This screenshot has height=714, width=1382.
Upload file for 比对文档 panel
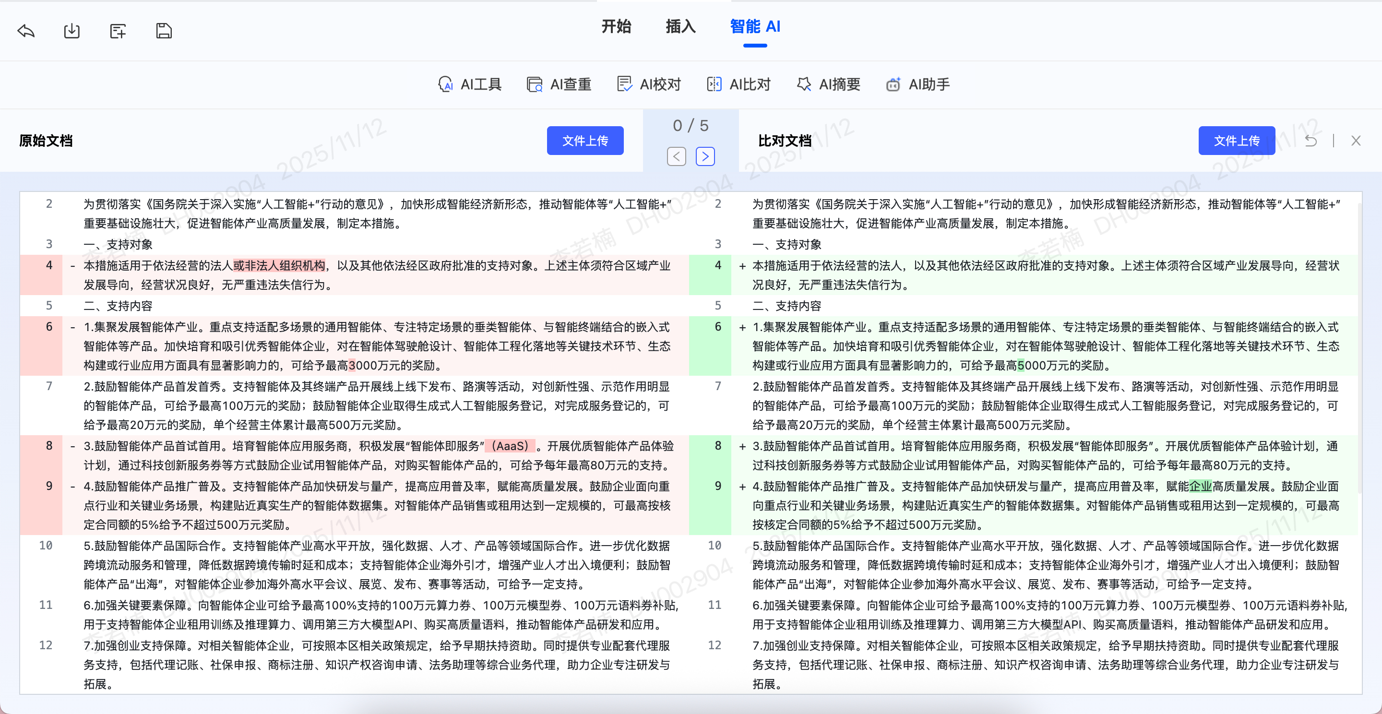1236,141
